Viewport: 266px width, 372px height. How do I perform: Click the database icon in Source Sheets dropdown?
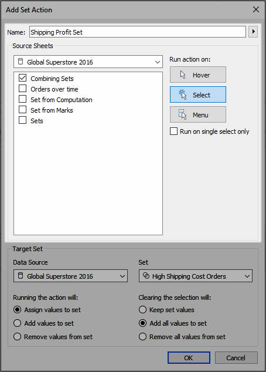[21, 62]
